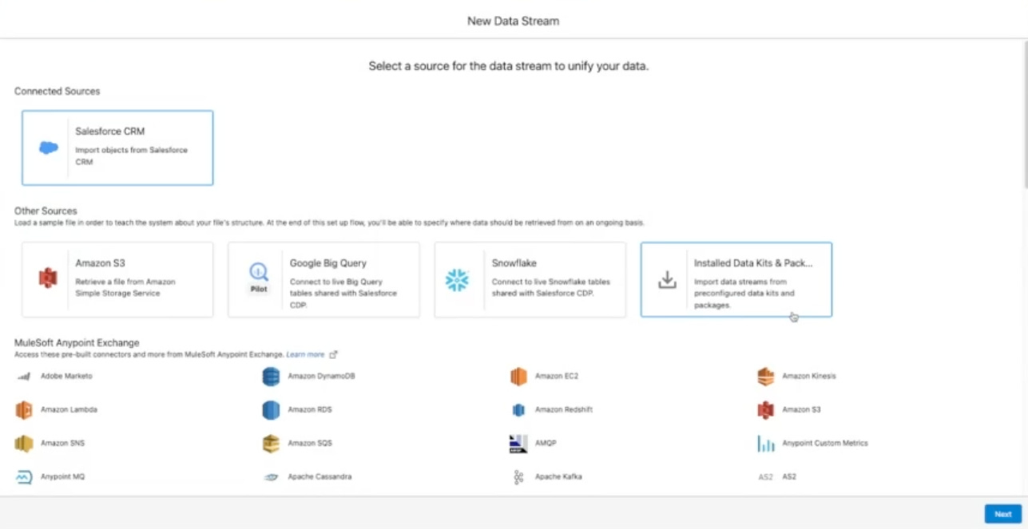Click the Google Big Query Pilot icon
Screen dimensions: 1028x529
click(x=259, y=278)
